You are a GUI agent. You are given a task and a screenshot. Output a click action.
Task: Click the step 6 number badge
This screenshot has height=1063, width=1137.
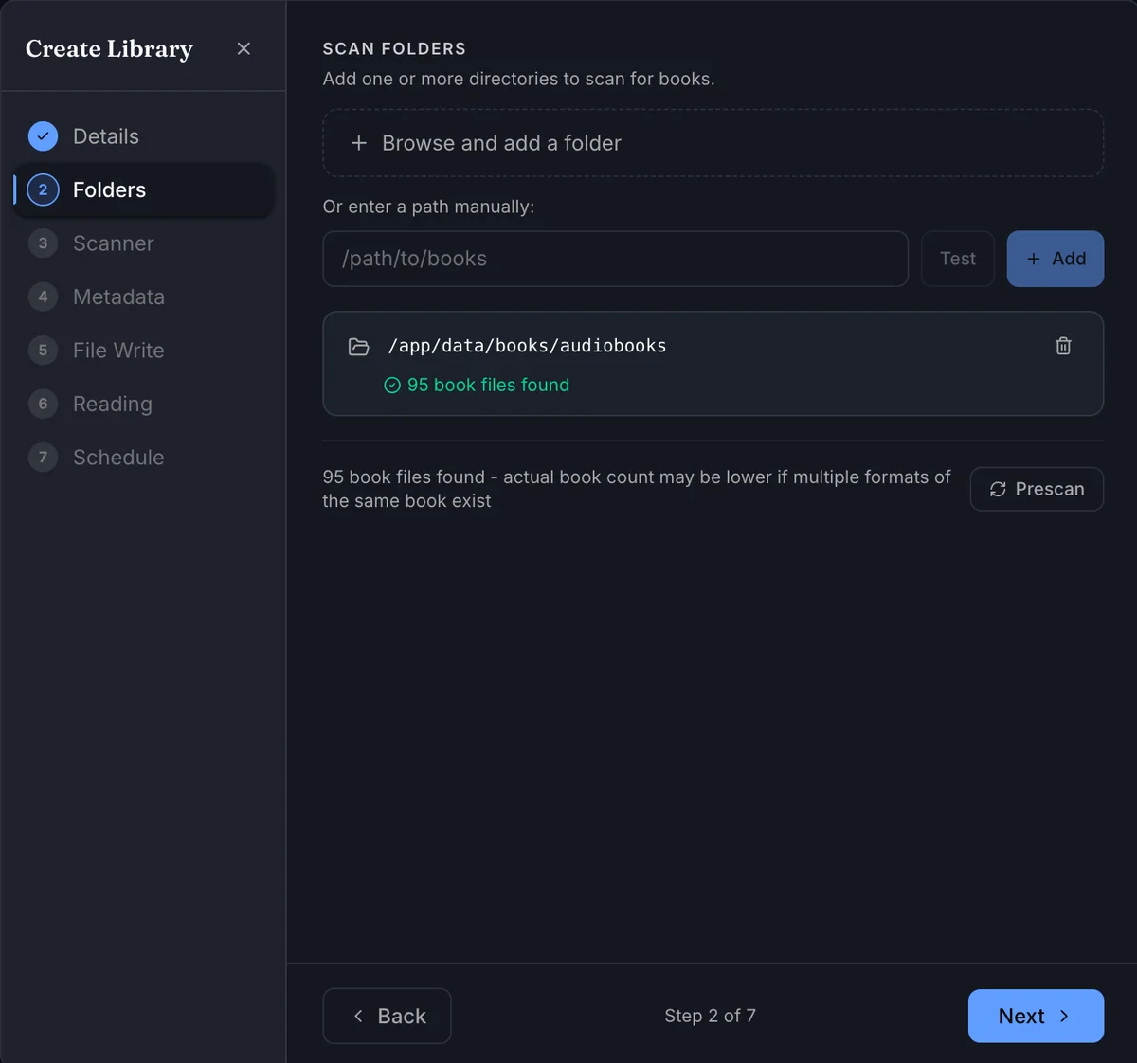point(43,404)
